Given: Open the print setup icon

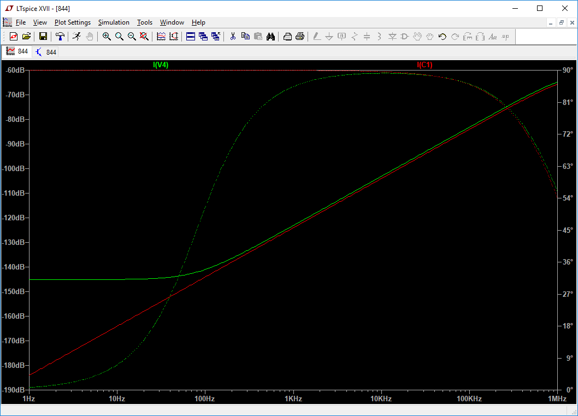Looking at the screenshot, I should [287, 37].
